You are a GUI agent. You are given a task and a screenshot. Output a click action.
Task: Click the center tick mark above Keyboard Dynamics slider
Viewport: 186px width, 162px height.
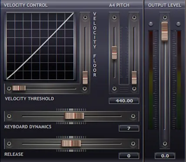click(x=71, y=110)
